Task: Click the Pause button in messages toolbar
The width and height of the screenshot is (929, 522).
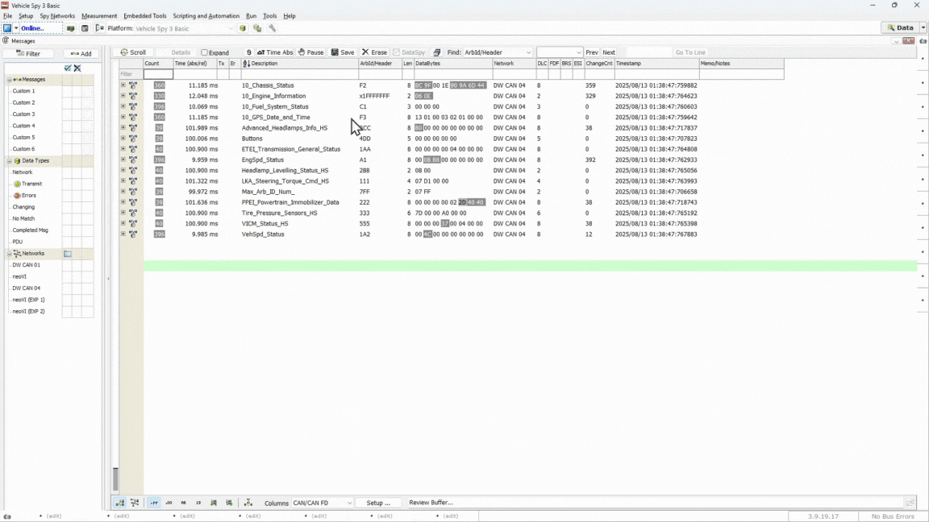Action: click(x=310, y=52)
